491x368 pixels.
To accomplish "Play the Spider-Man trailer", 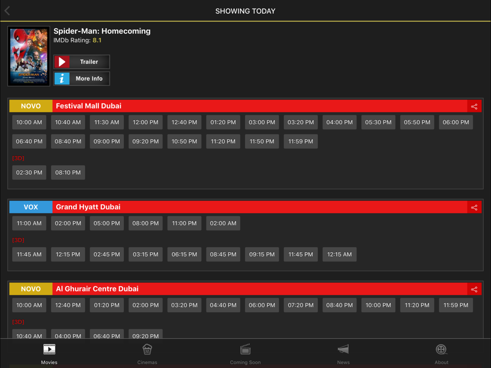I will tap(82, 62).
